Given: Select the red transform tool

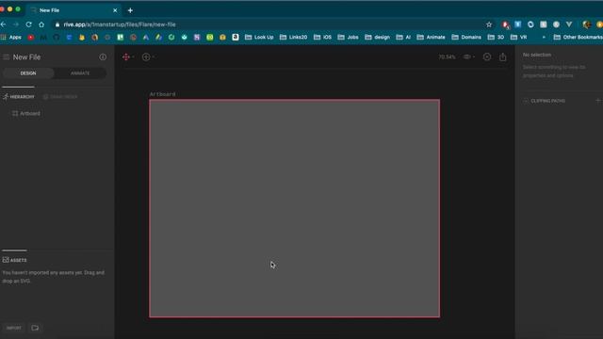Looking at the screenshot, I should [x=125, y=56].
